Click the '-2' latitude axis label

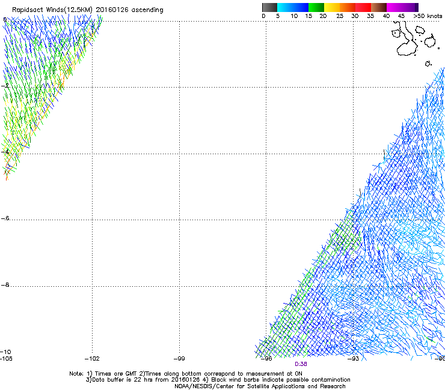pos(5,86)
